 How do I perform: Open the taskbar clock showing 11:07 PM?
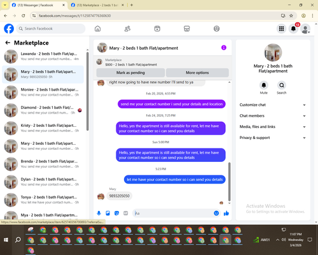[296, 240]
